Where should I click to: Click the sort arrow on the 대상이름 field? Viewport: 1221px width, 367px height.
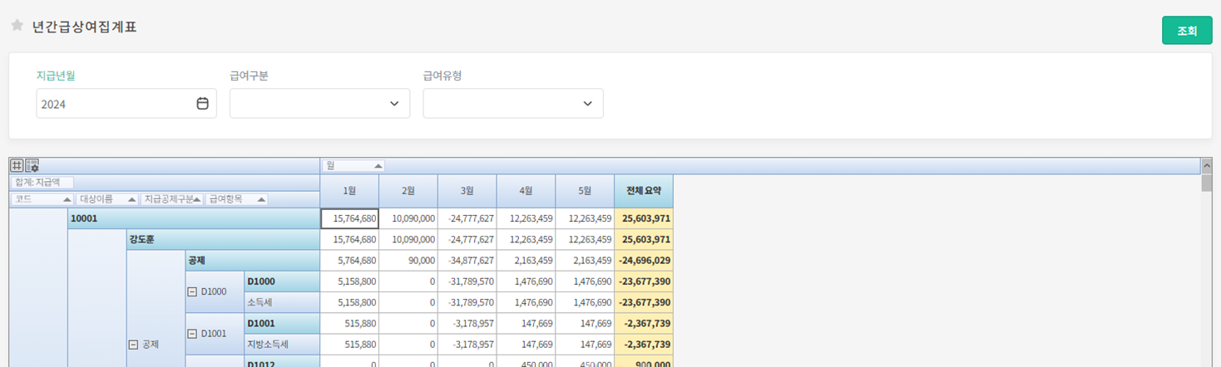(x=131, y=199)
